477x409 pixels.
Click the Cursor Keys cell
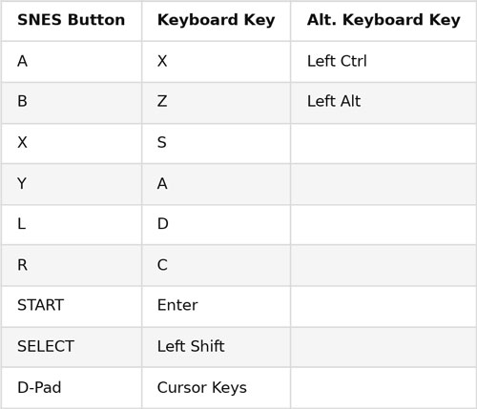[x=202, y=388]
